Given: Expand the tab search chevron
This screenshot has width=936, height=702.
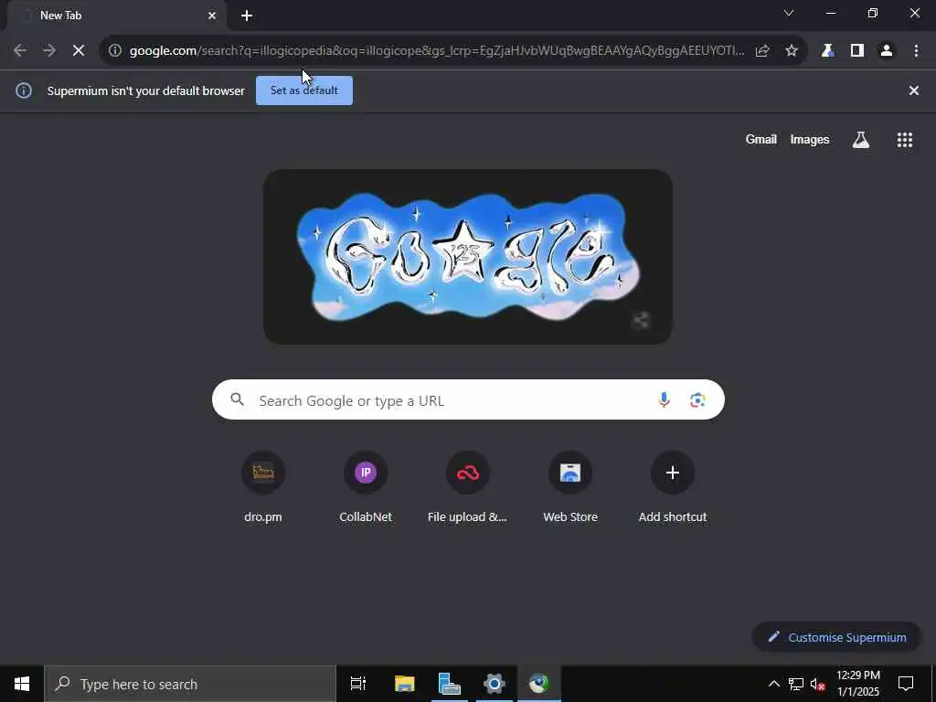Looking at the screenshot, I should point(789,13).
